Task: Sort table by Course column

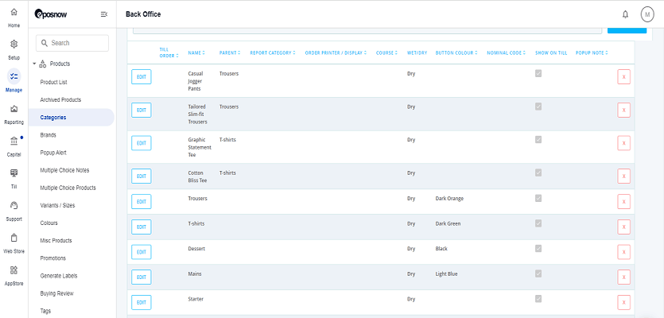Action: coord(386,53)
